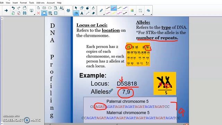222x125 pixels.
Task: Expand the transparency dropdown arrow
Action: [151, 15]
